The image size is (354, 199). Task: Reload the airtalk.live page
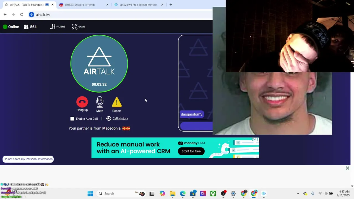click(22, 14)
